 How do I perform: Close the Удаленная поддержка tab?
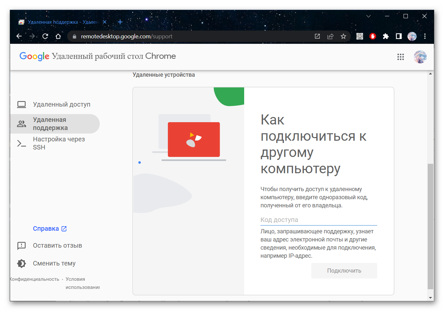click(105, 22)
